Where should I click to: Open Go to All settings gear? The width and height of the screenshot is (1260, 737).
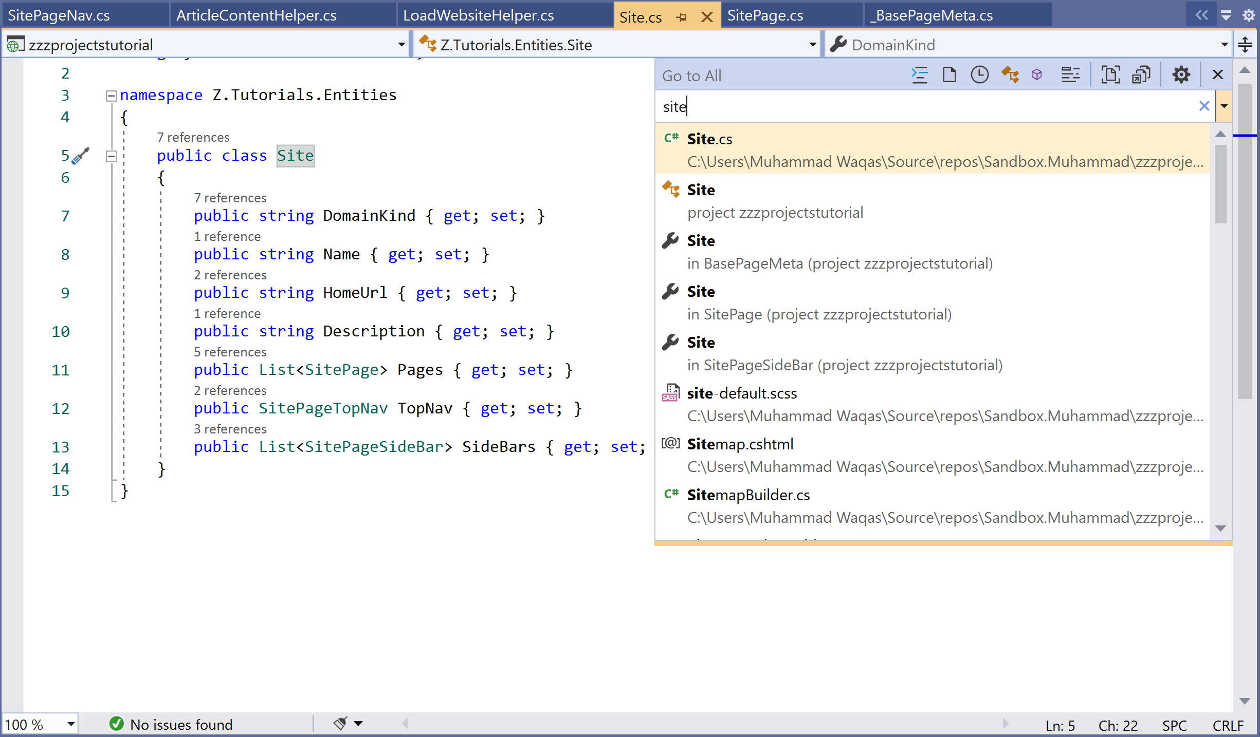click(1181, 75)
